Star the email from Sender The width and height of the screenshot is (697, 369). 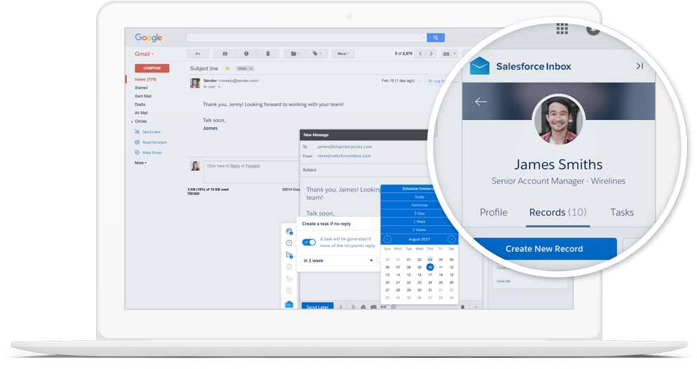419,81
